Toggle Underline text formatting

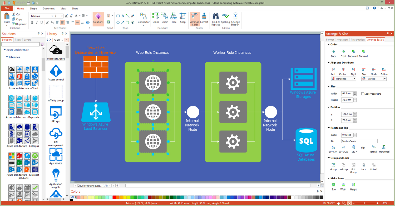click(x=42, y=23)
